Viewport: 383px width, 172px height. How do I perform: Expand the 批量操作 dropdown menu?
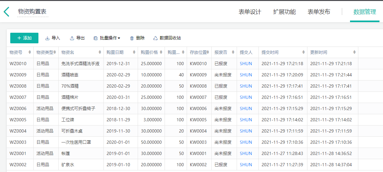tap(107, 38)
